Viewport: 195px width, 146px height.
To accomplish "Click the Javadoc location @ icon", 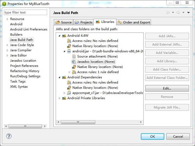I will pyautogui.click(x=74, y=62).
